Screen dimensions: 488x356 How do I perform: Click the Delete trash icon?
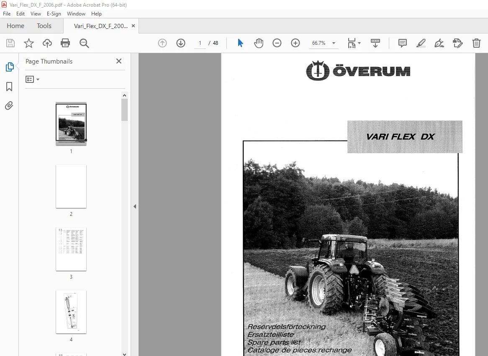(476, 43)
